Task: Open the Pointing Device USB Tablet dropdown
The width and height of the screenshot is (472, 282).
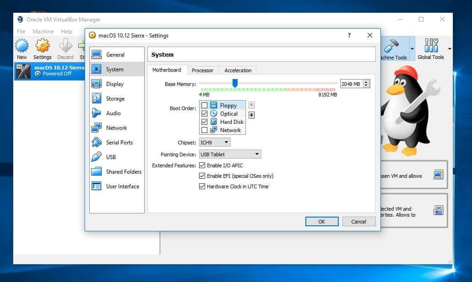Action: pyautogui.click(x=230, y=154)
